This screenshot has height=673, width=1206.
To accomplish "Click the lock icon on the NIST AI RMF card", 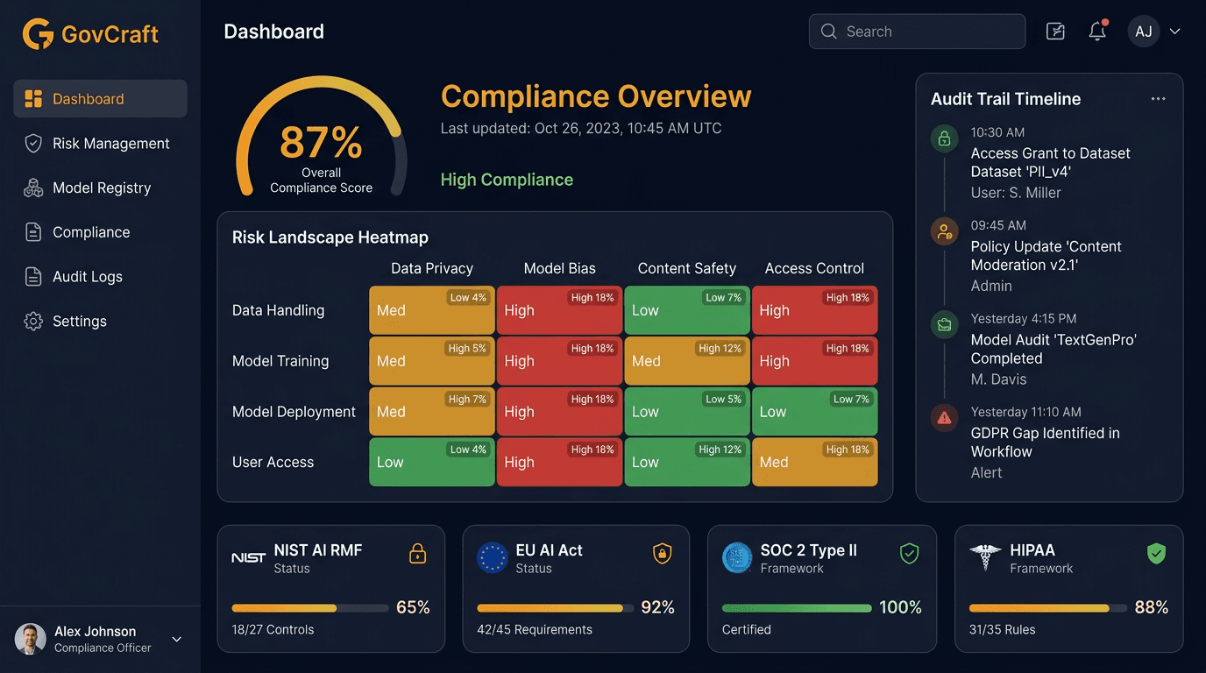I will coord(418,553).
